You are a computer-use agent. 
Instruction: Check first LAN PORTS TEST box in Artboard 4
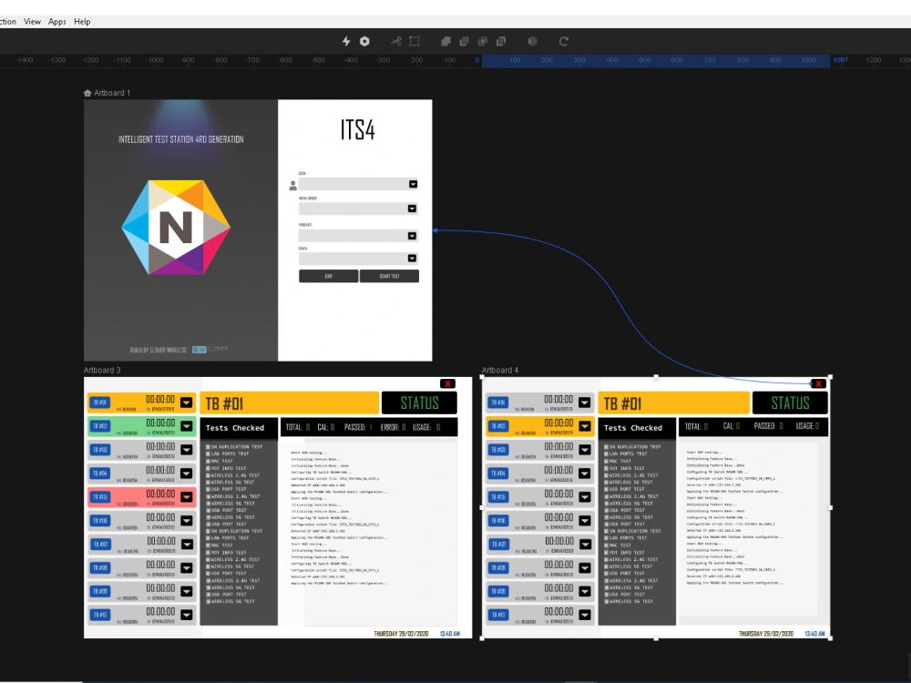(x=606, y=454)
